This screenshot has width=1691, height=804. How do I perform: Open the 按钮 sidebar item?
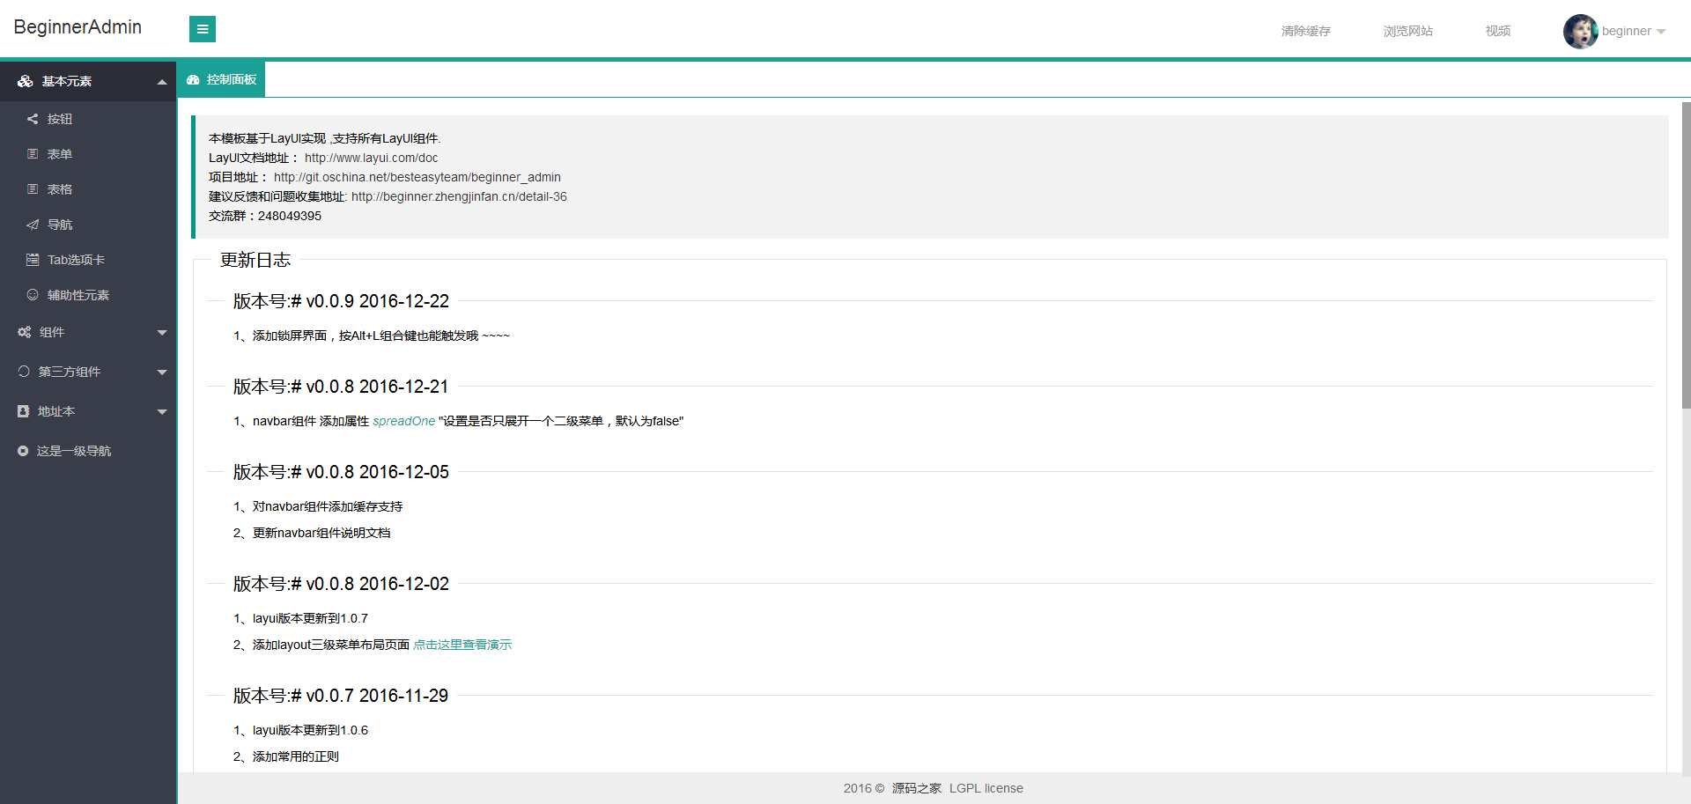tap(88, 119)
